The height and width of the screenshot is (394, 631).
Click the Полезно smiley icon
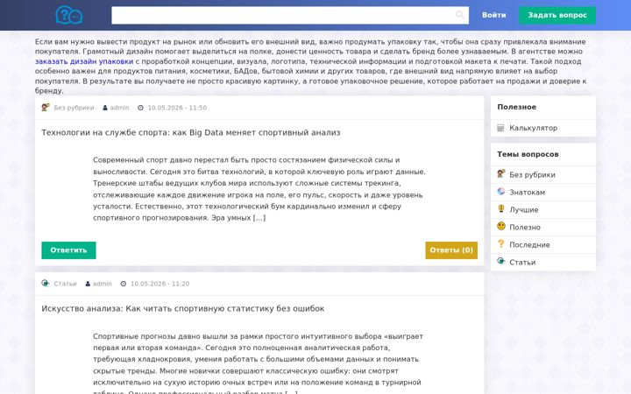(x=501, y=226)
